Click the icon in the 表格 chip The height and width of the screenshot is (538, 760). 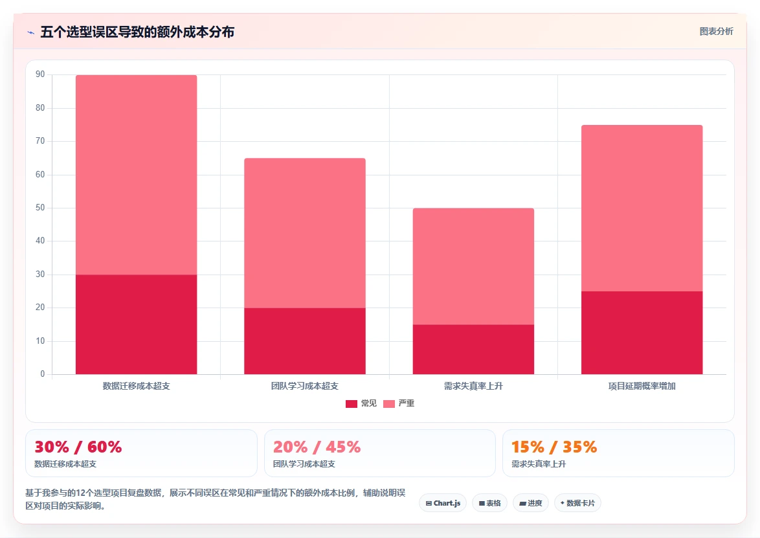(482, 504)
